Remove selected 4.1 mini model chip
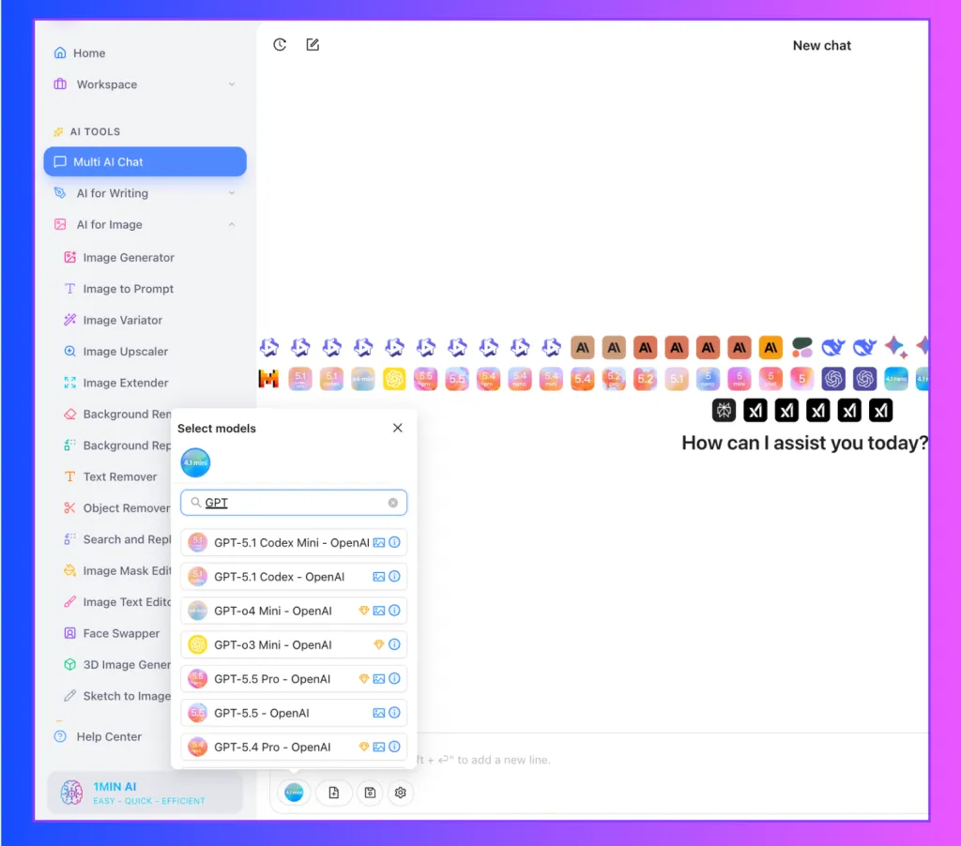The height and width of the screenshot is (846, 961). pos(195,462)
